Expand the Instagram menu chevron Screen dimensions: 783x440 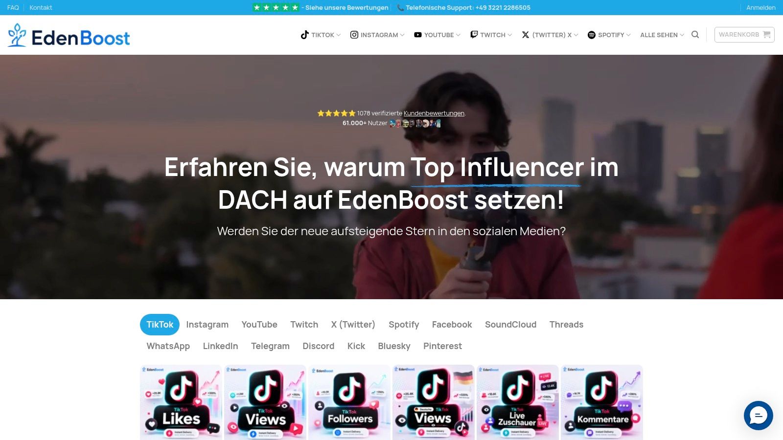point(402,35)
